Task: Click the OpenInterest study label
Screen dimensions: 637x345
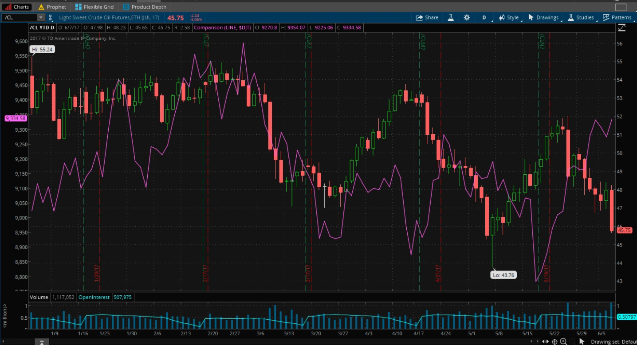Action: click(94, 297)
